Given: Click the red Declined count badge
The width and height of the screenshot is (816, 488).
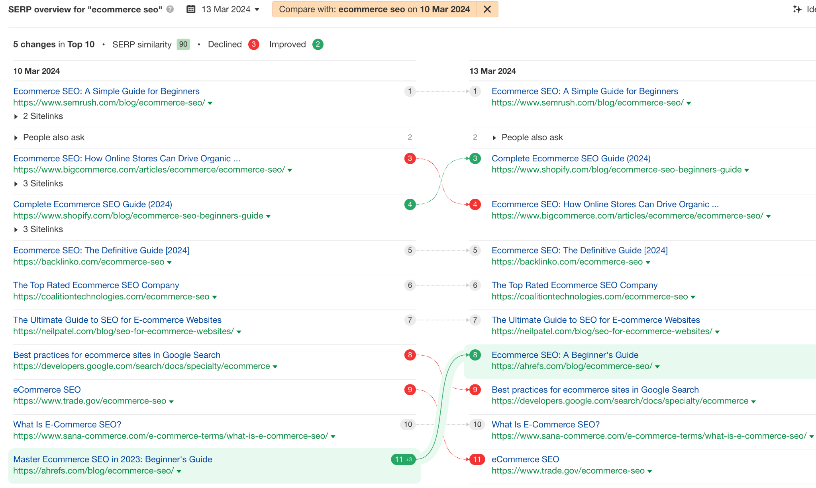Looking at the screenshot, I should pyautogui.click(x=254, y=44).
